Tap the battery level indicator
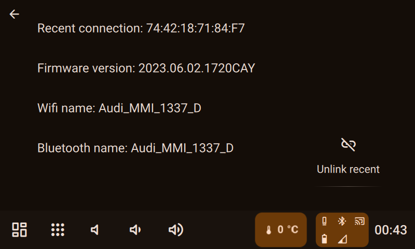Viewport: 415px width, 249px height. pyautogui.click(x=325, y=239)
